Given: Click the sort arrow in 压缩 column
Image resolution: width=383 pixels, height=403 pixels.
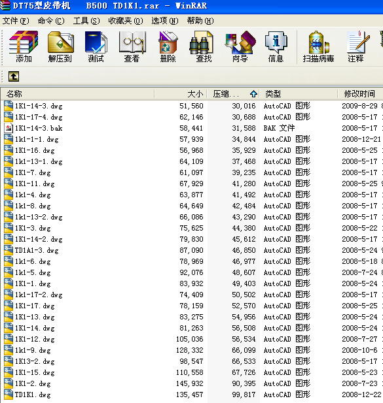Looking at the screenshot, I should tap(254, 94).
